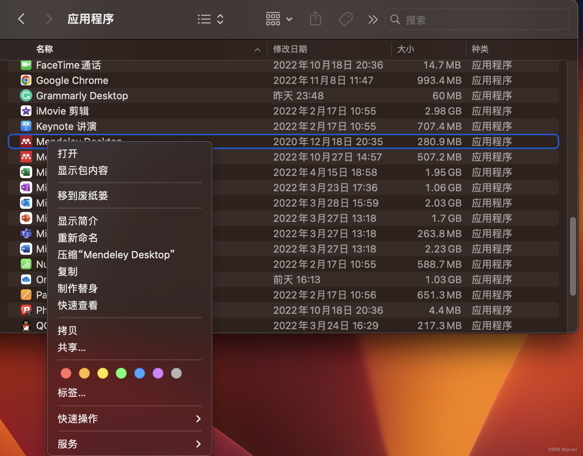Sort by 修改日期 column header
Viewport: 583px width, 456px height.
click(x=290, y=49)
